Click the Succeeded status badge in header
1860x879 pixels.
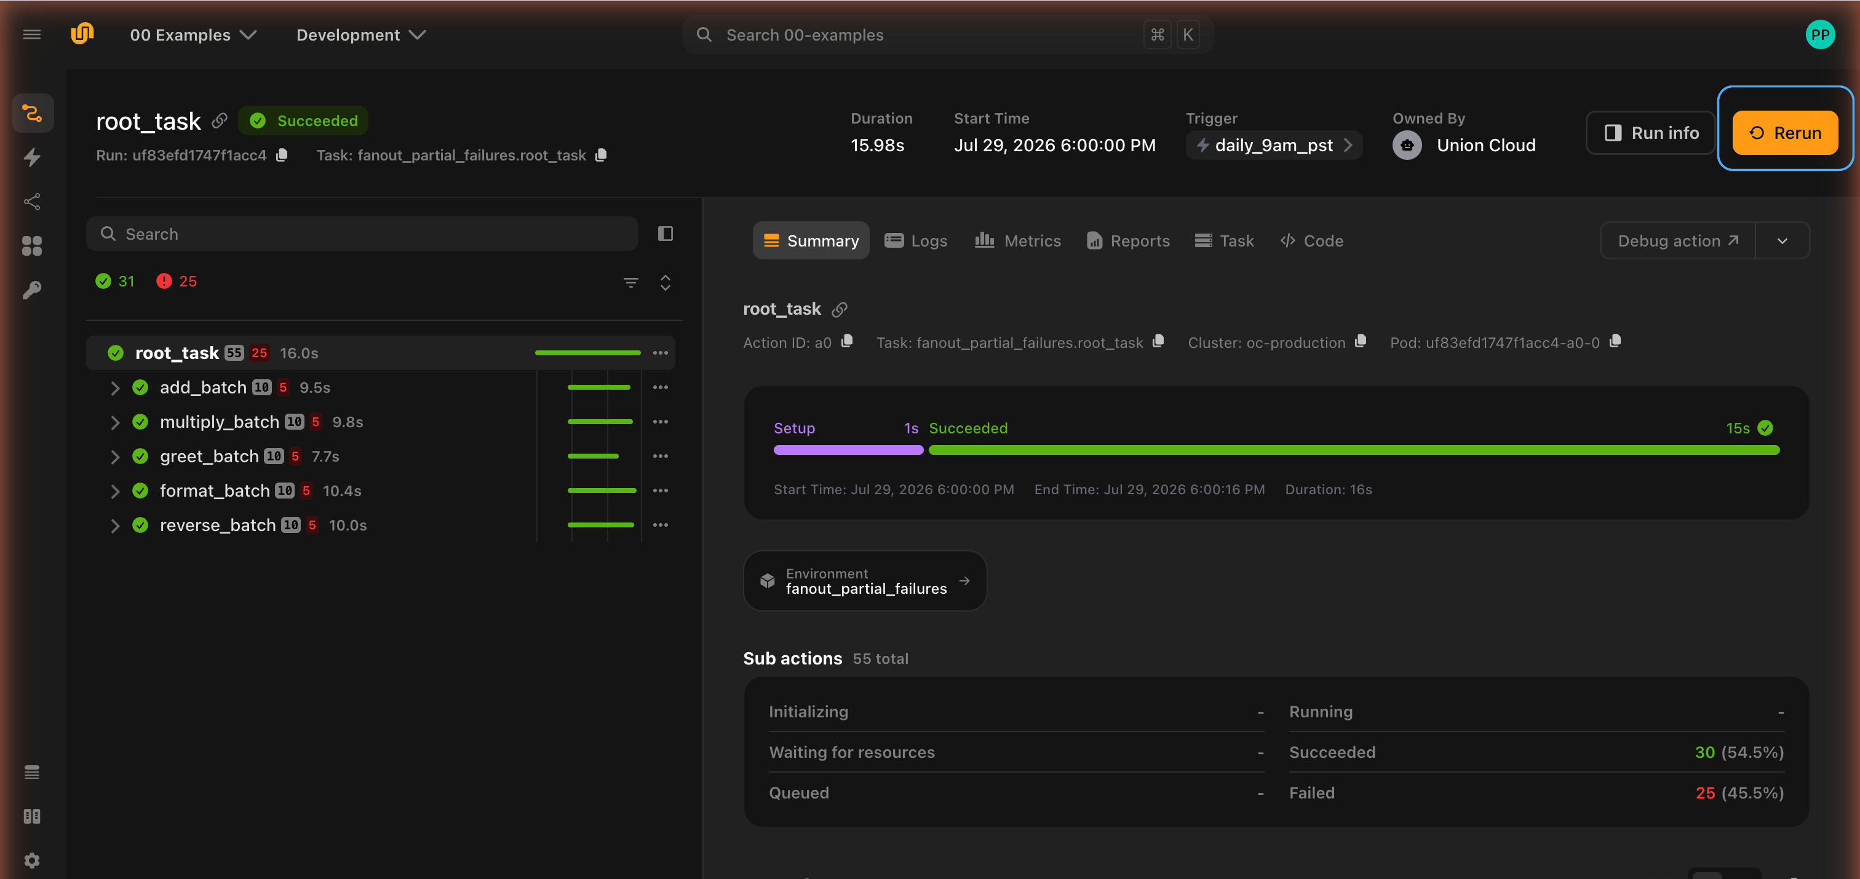(x=303, y=120)
